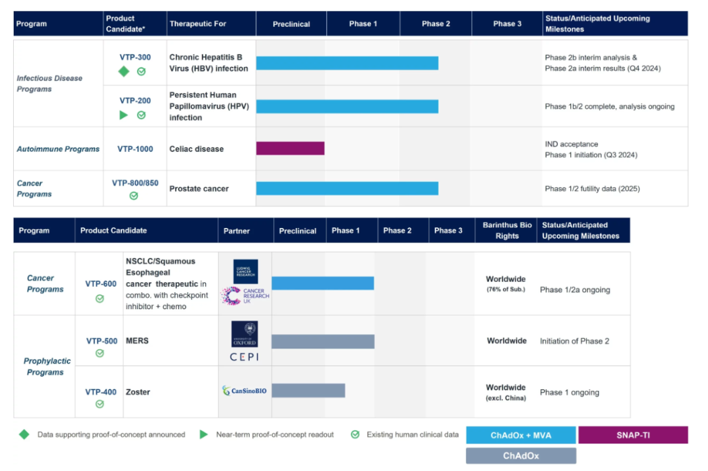This screenshot has height=471, width=708.
Task: Click the green diamond icon in legend
Action: tap(24, 434)
